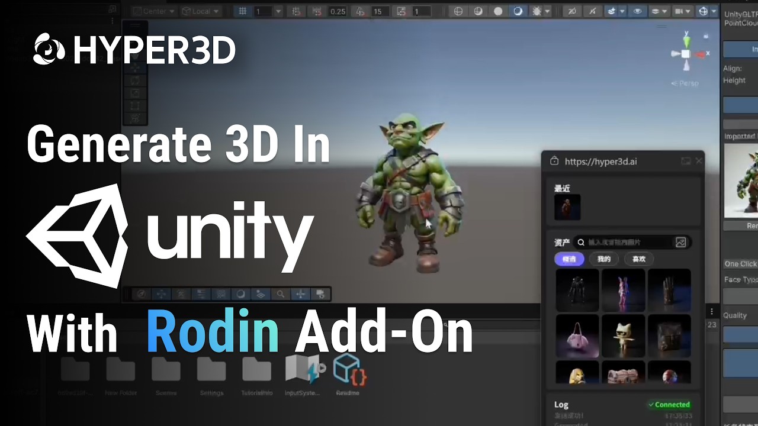Click the picture-in-picture icon in hyper3d panel
Viewport: 758px width, 426px height.
686,161
